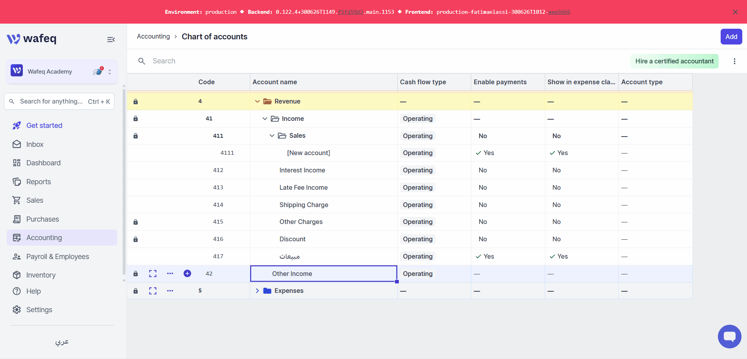The width and height of the screenshot is (747, 359).
Task: Open the three-dot menu on row 42
Action: [170, 274]
